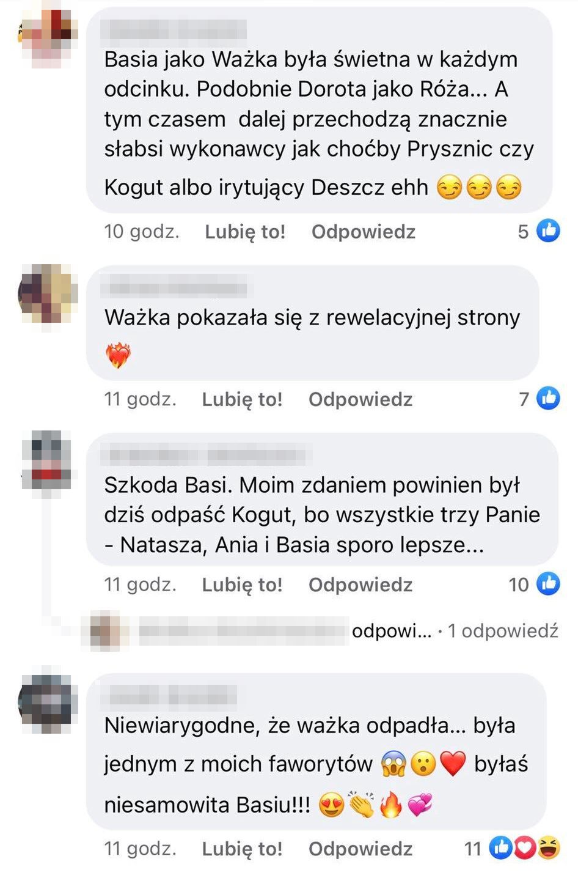Viewport: 578px width, 878px height.
Task: Click the like icon beside count 10
Action: tap(548, 583)
